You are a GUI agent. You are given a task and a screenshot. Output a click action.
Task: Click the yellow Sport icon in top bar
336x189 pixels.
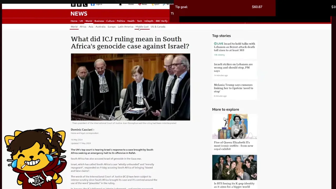[153, 4]
